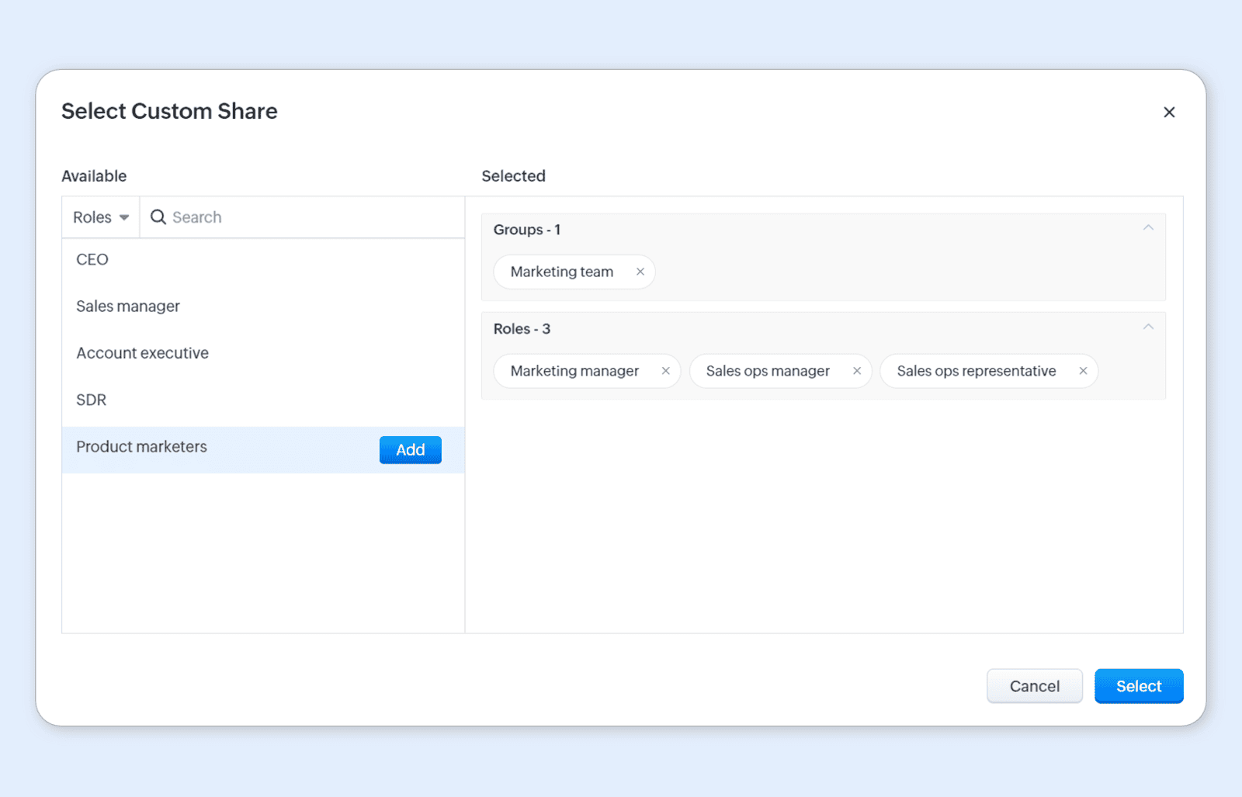The image size is (1242, 797).
Task: Confirm with the Select button
Action: (x=1139, y=686)
